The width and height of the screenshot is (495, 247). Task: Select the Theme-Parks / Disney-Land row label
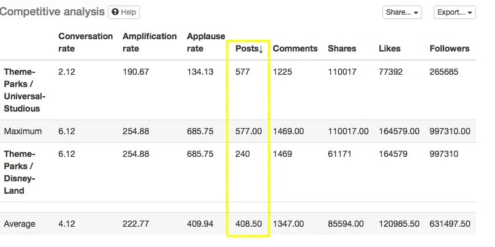[x=23, y=172]
